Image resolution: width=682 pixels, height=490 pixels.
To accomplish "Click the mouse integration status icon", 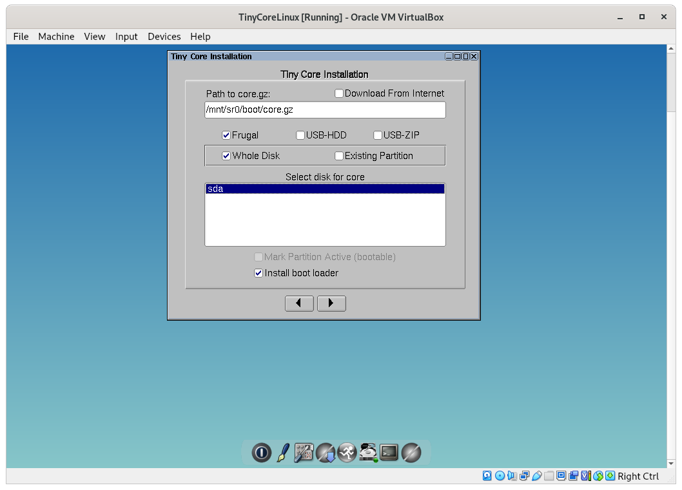I will point(598,476).
